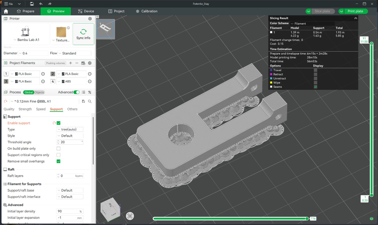Click the Sync info button
378x225 pixels.
point(83,34)
